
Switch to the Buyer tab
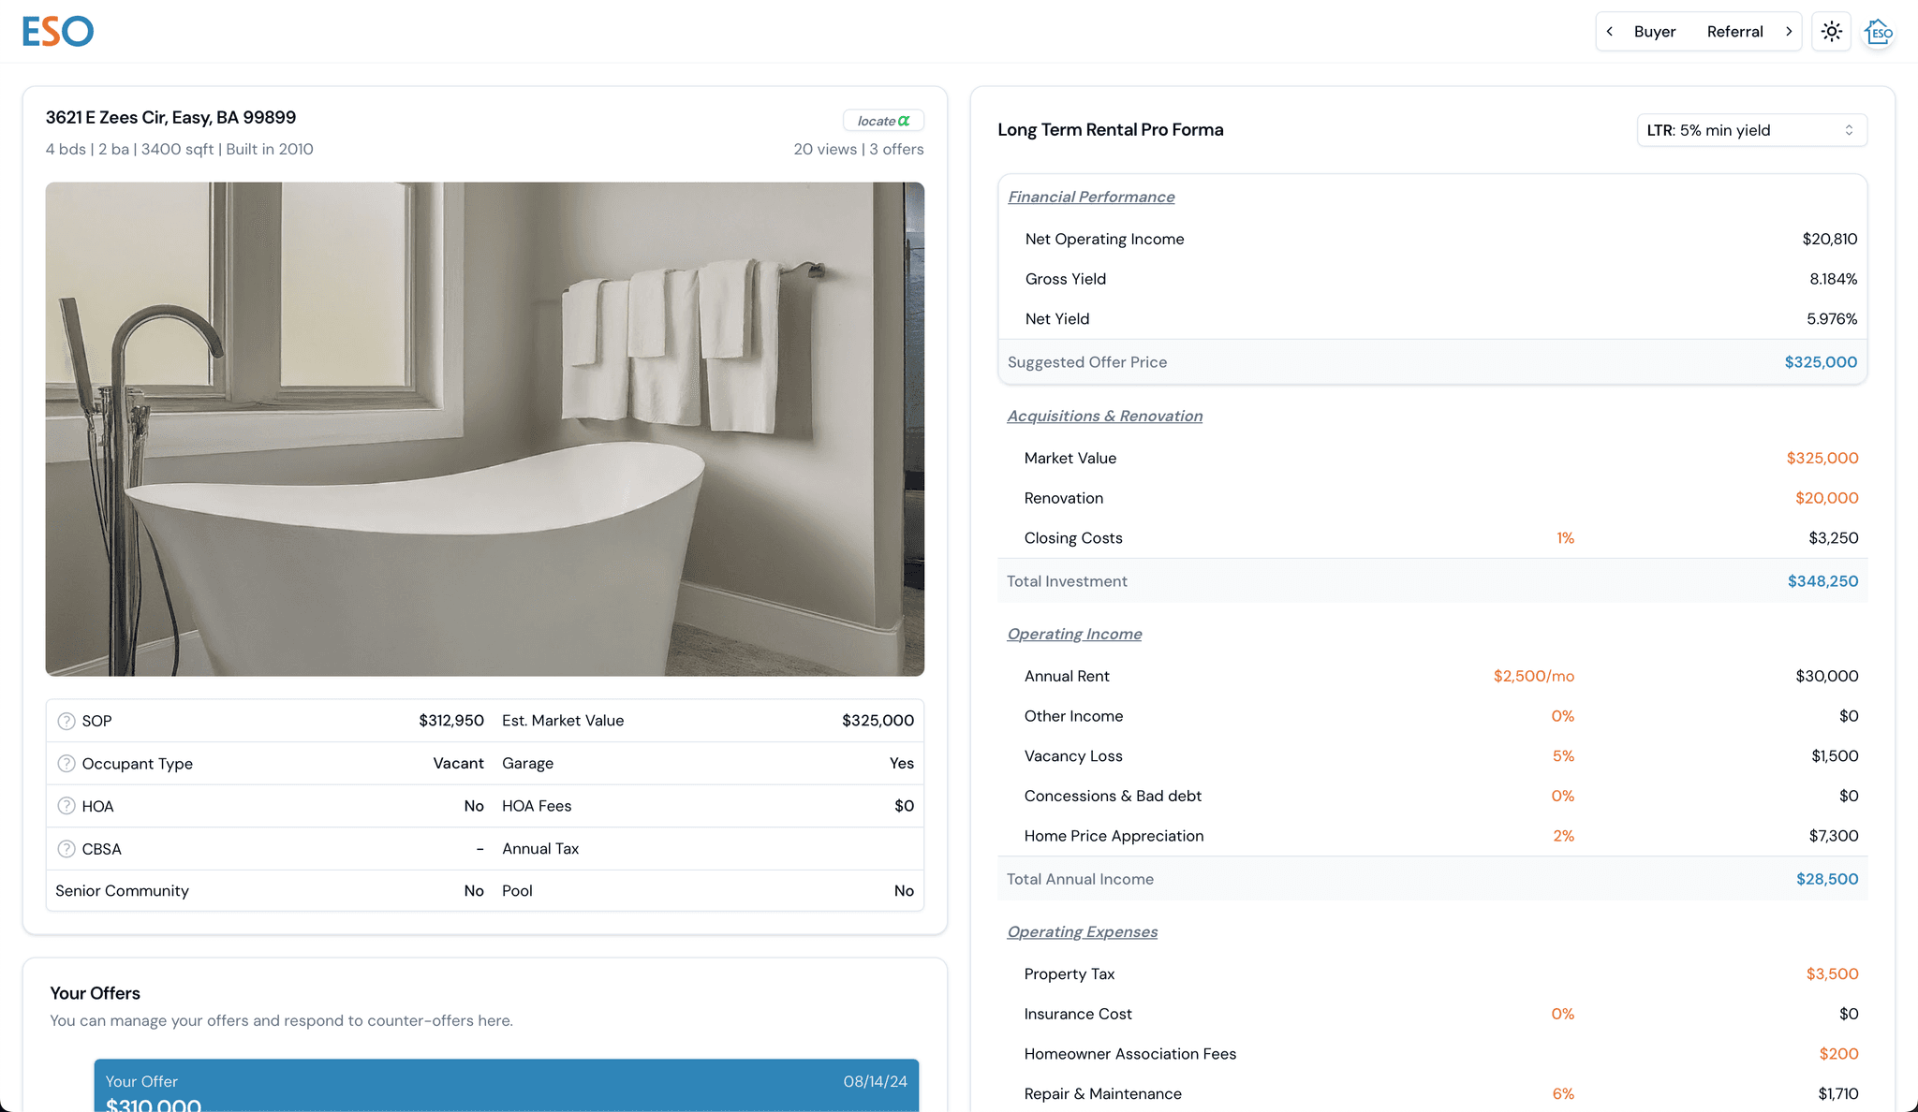point(1654,32)
